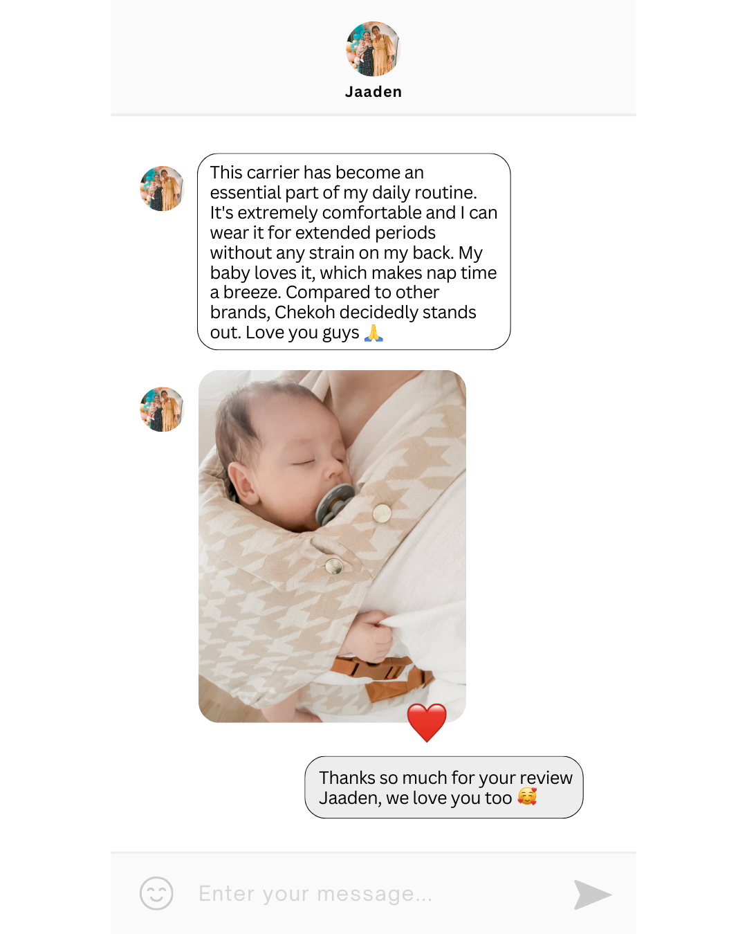Click the 'Love you guys' text
Screen dimensions: 747x934
point(302,333)
